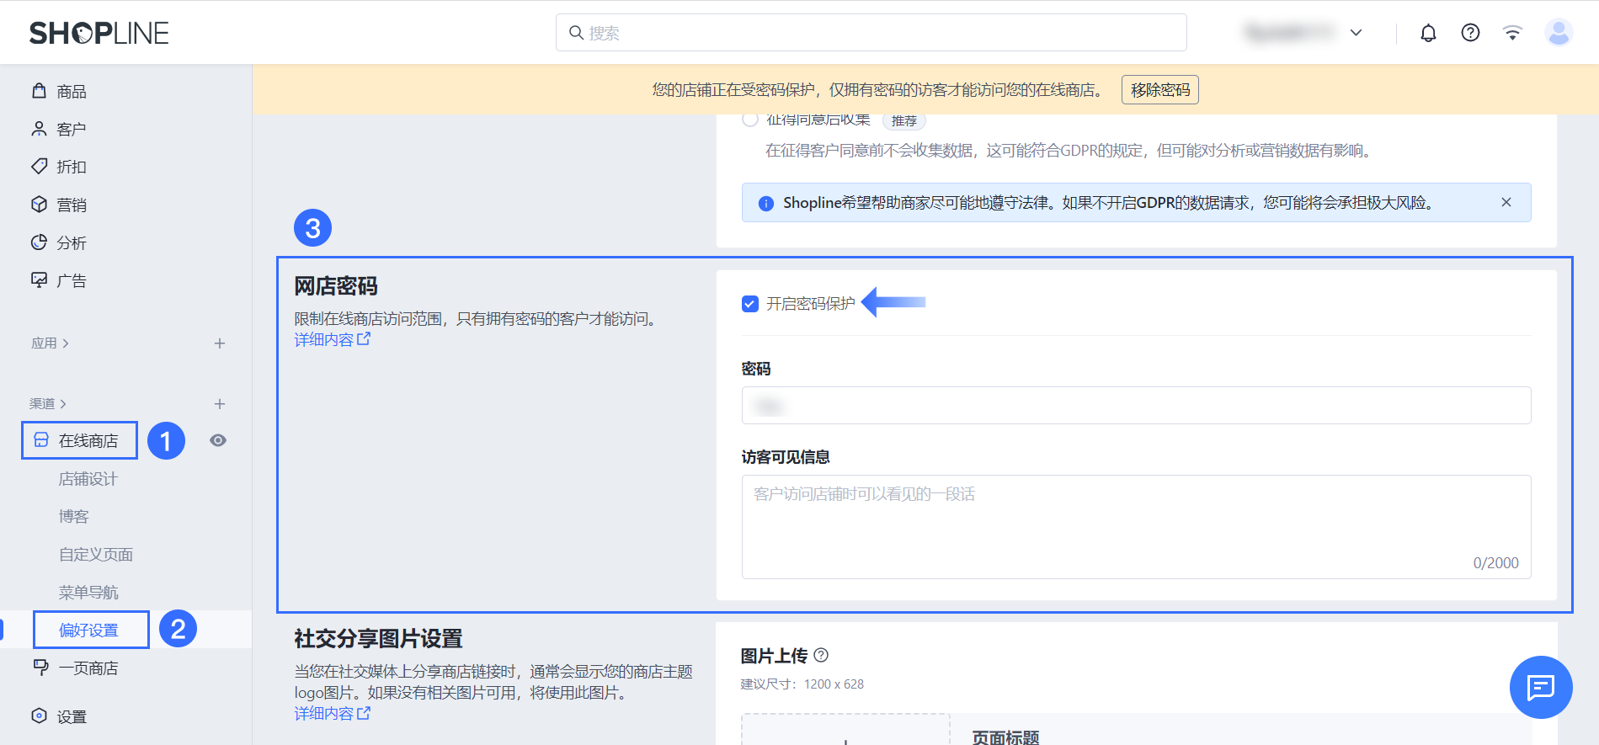
Task: Open 详细内容 link under 网店密码
Action: click(332, 339)
